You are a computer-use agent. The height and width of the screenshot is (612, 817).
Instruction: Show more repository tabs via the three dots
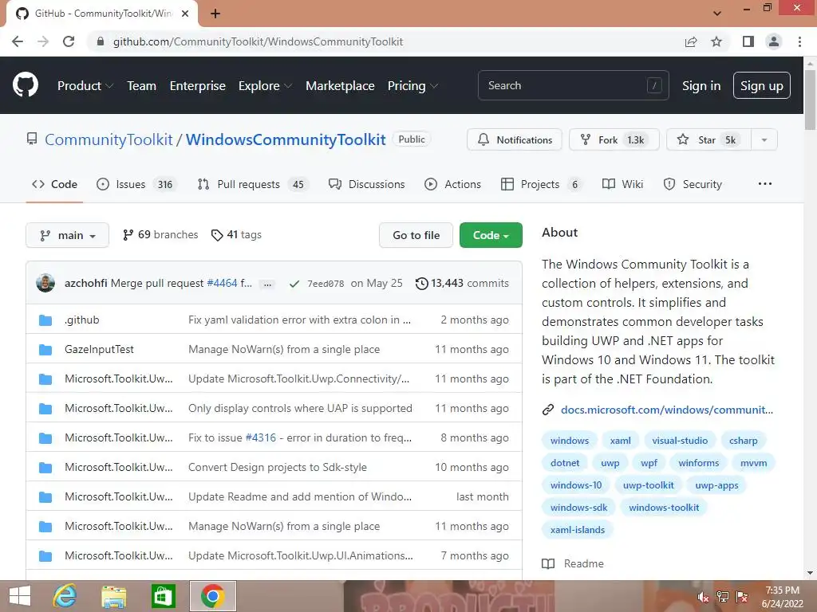click(765, 184)
